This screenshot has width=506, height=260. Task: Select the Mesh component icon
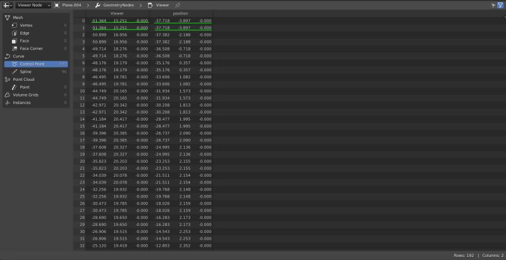(x=8, y=18)
